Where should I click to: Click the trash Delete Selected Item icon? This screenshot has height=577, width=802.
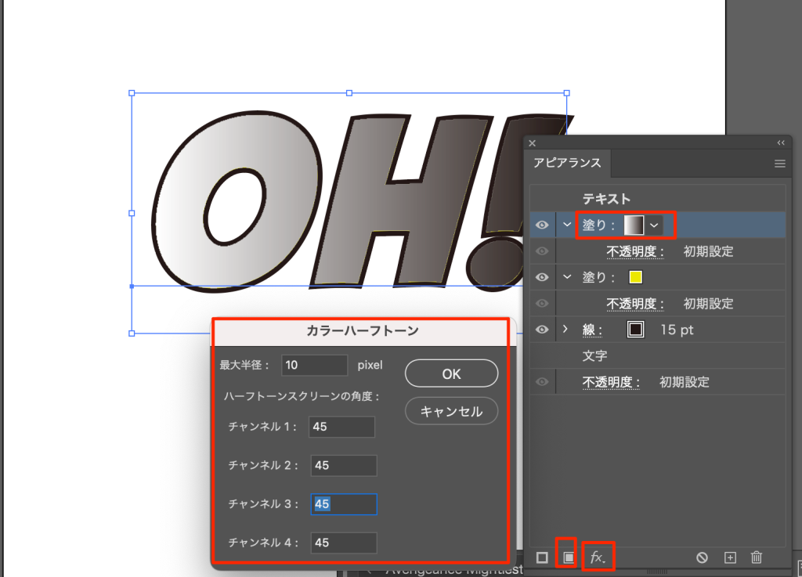(757, 557)
